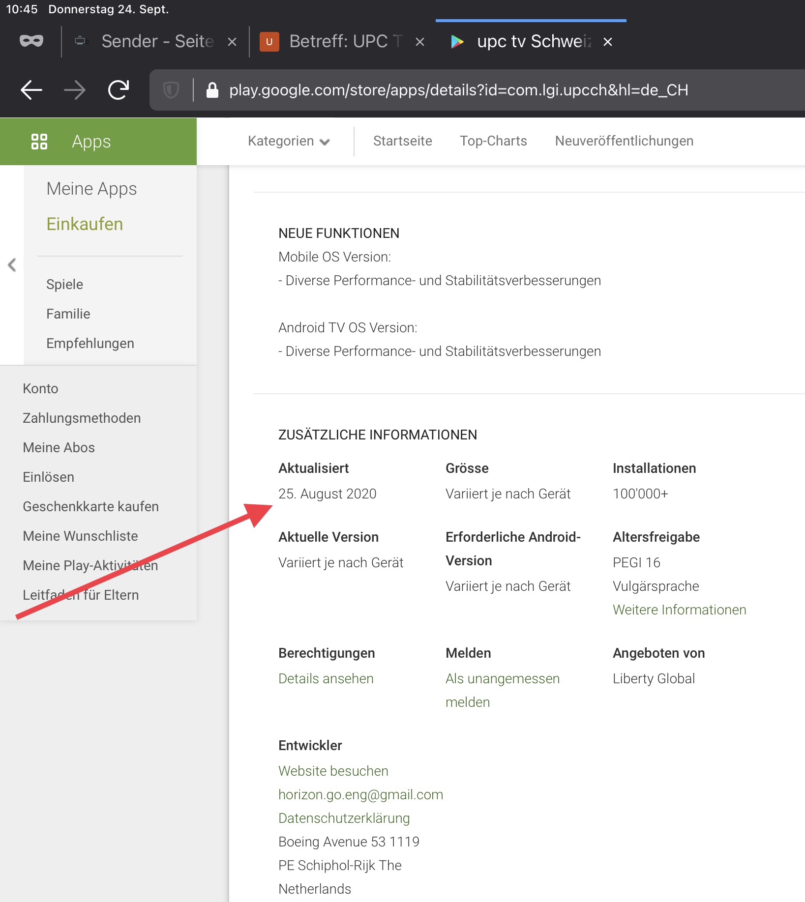
Task: Reload the current page
Action: click(x=119, y=90)
